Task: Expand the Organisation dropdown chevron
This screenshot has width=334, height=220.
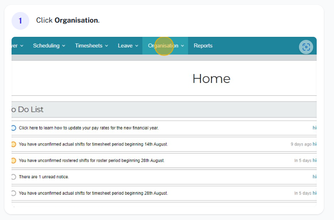Action: point(183,46)
